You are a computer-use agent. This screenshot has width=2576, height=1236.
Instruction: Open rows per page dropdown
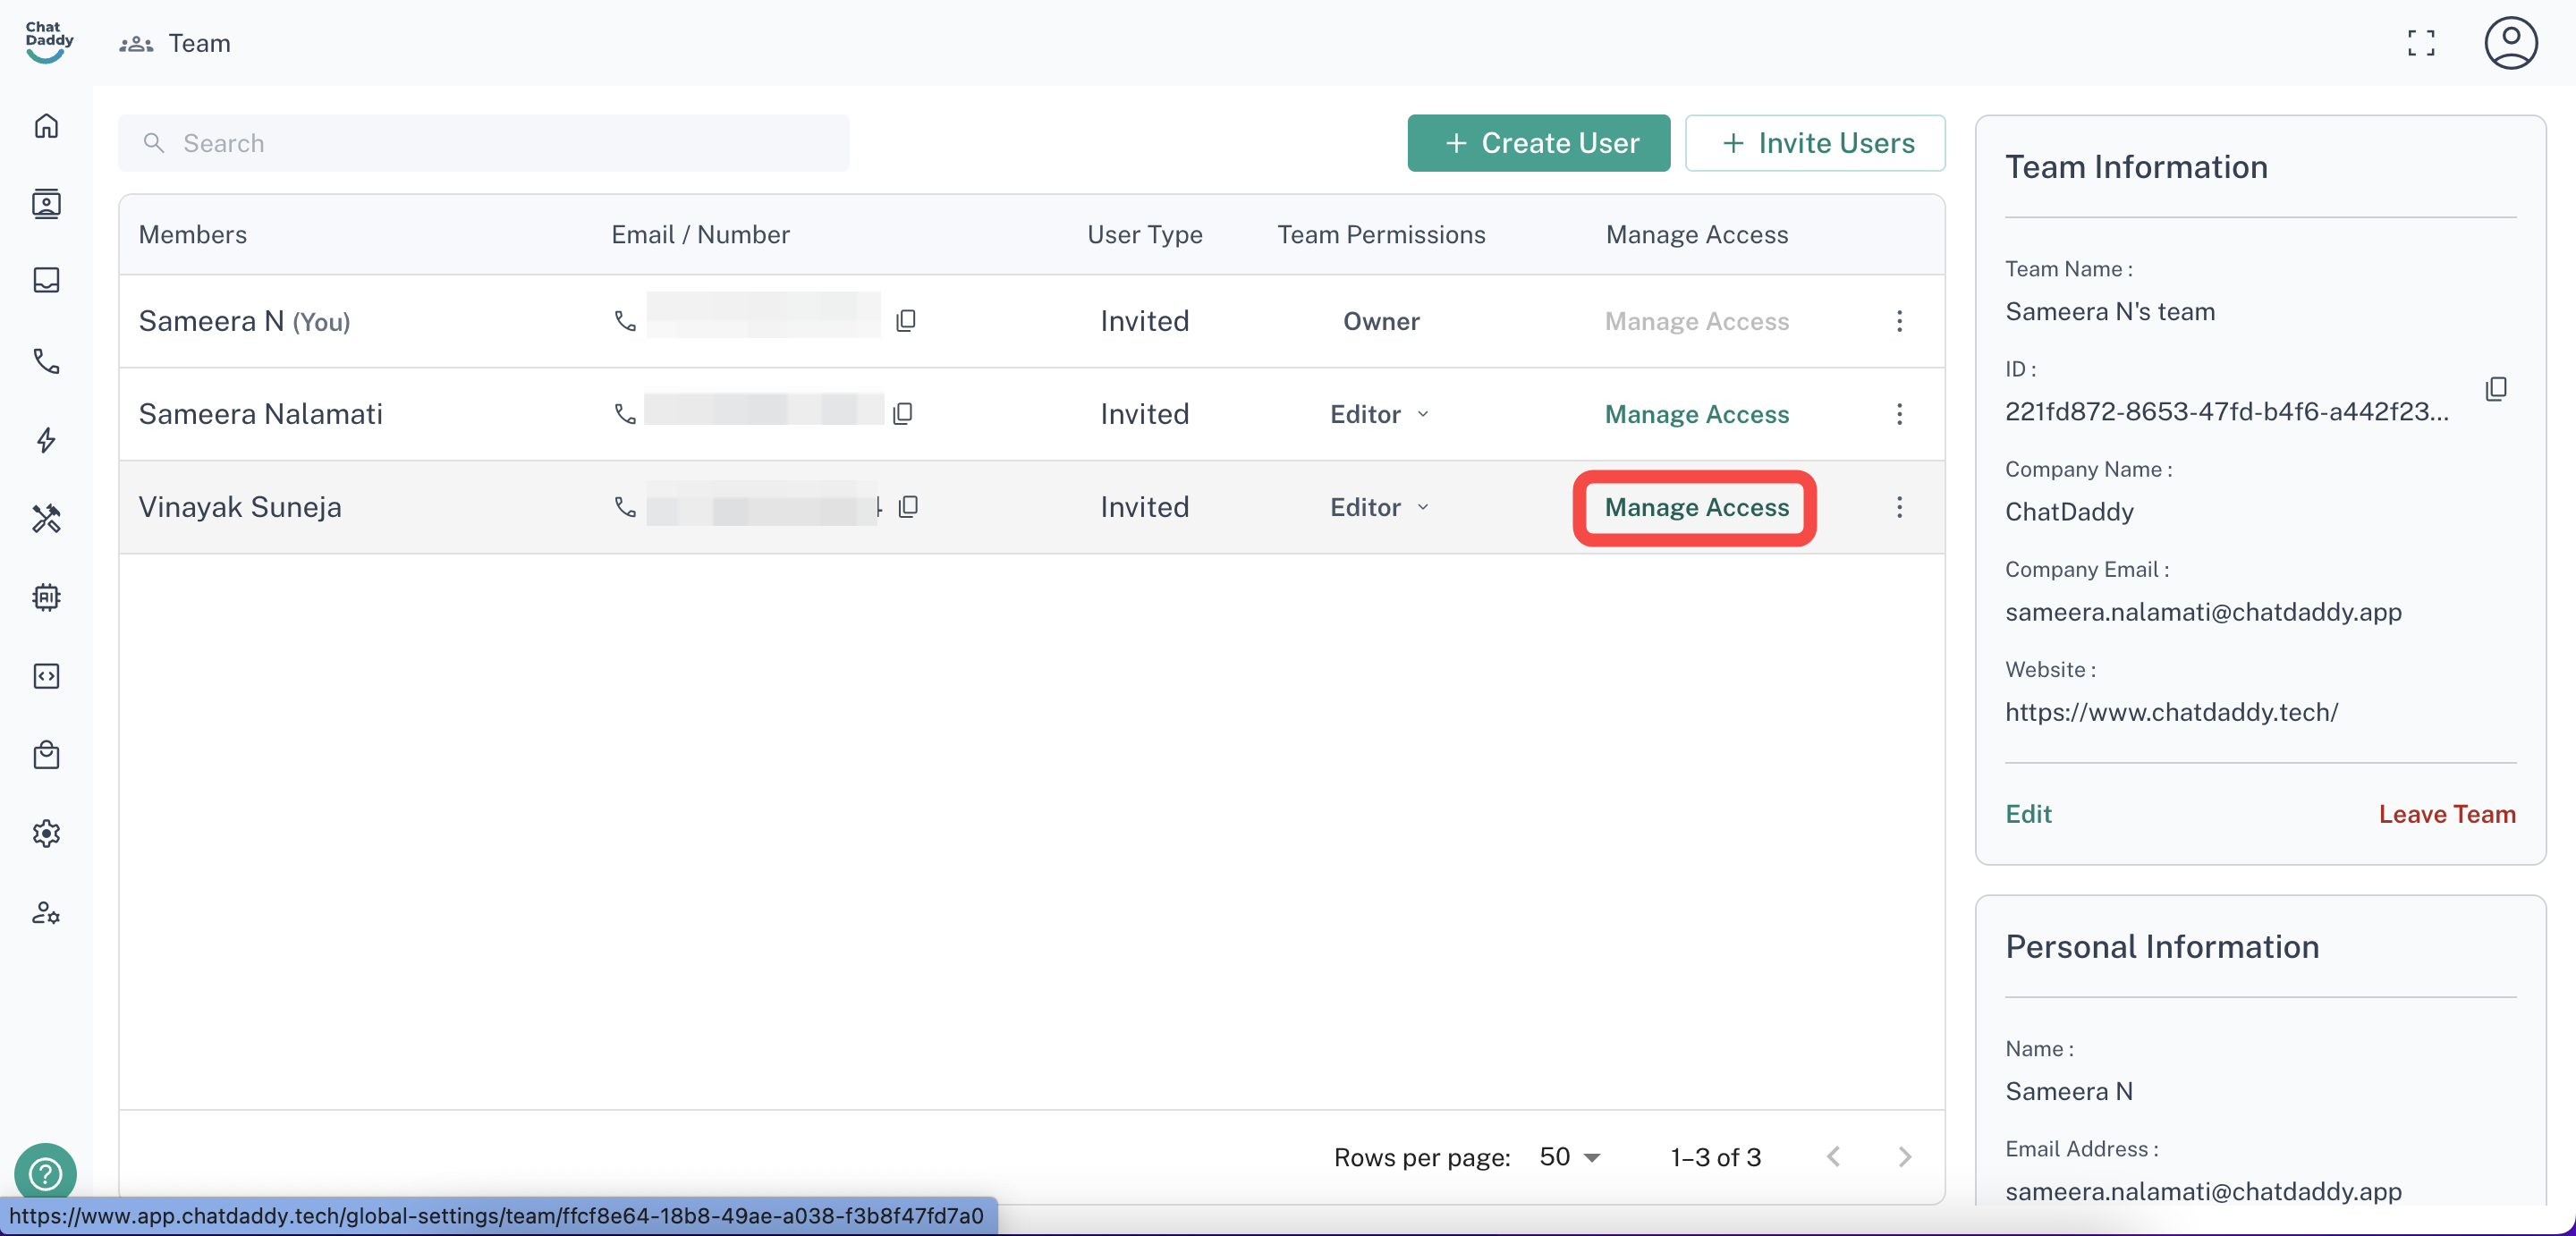[x=1570, y=1157]
